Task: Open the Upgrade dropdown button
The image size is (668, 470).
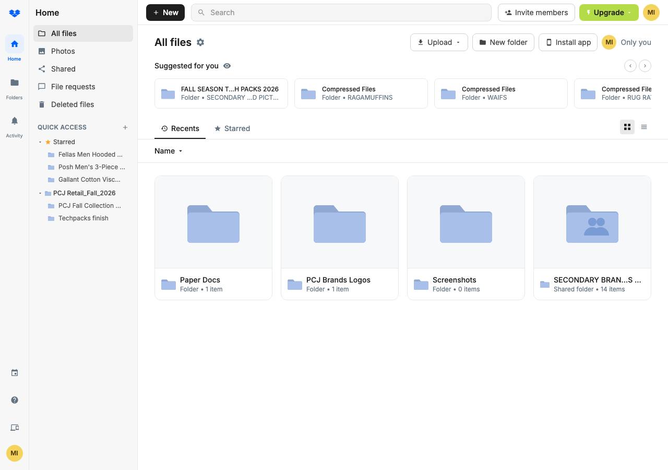Action: pyautogui.click(x=609, y=13)
